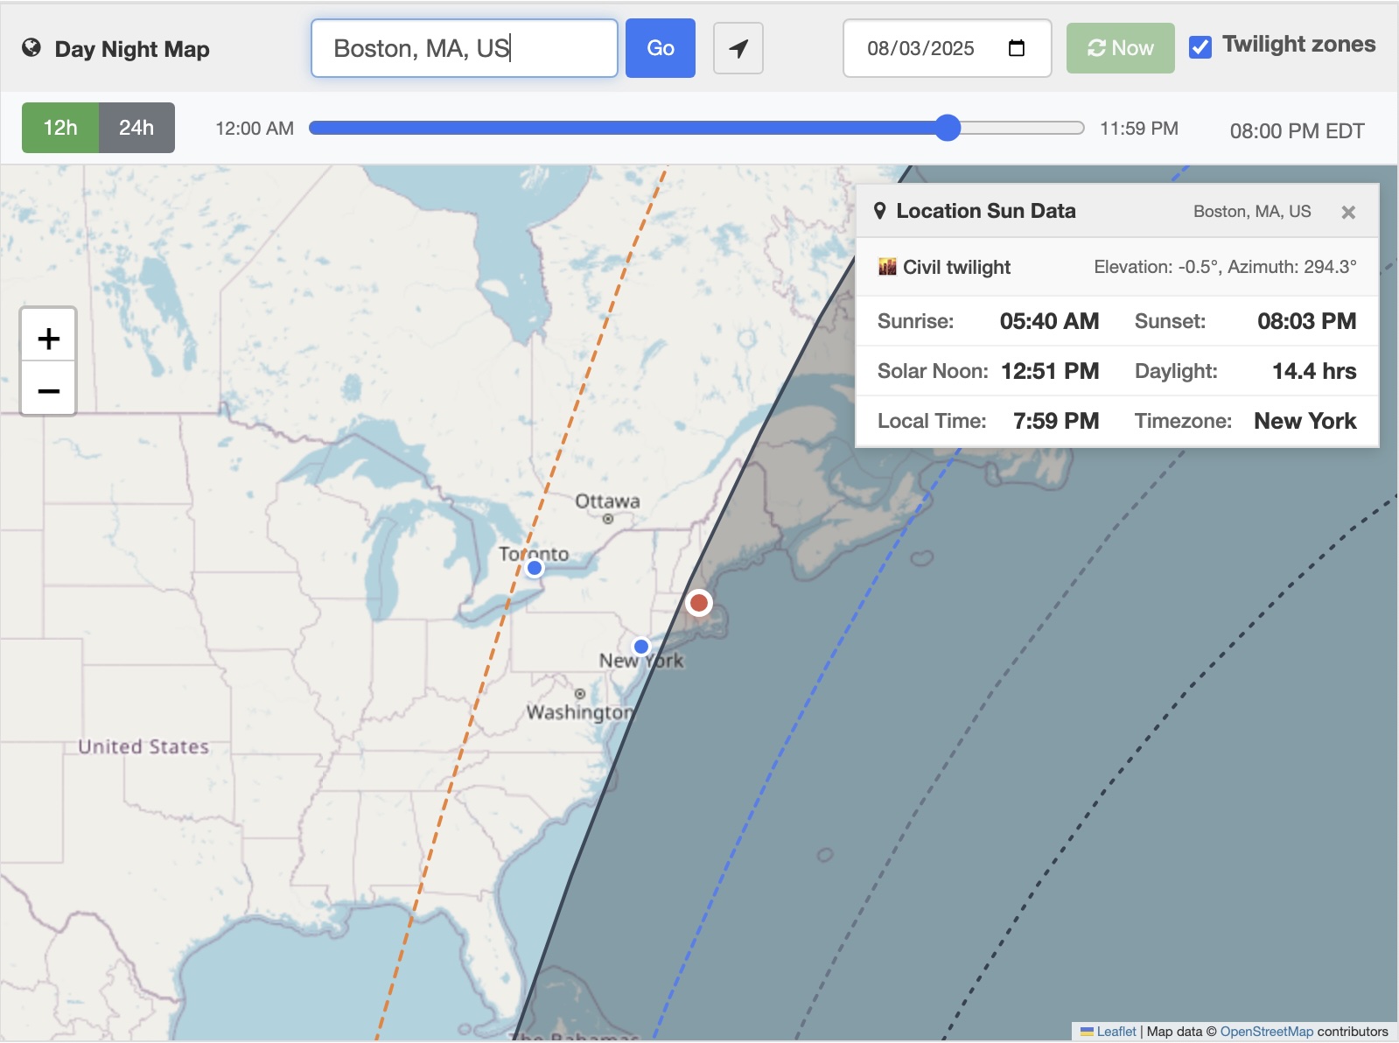
Task: Click the globe icon beside Day Night Map
Action: [x=31, y=48]
